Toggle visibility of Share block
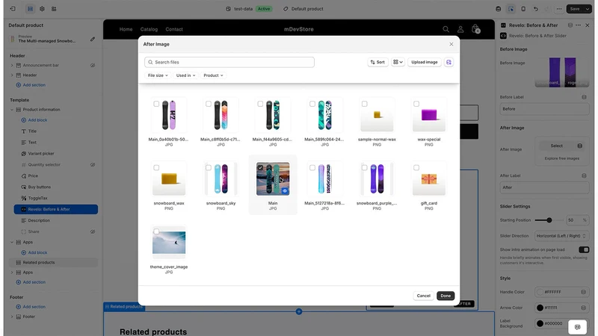Screen dimensions: 598x336 coord(93,231)
